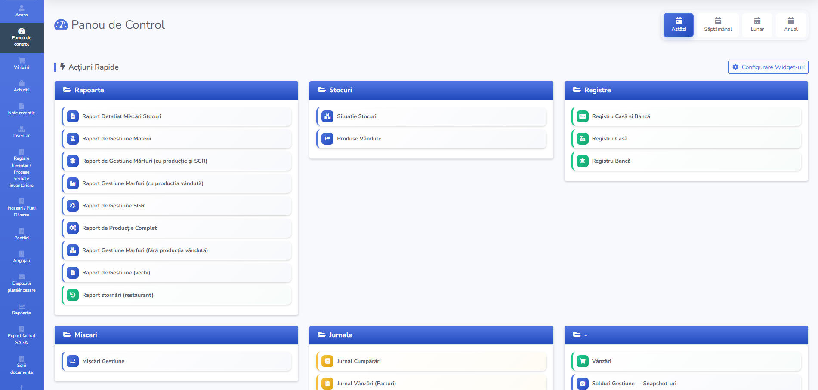The width and height of the screenshot is (818, 390).
Task: Click Mișcări Gestiune transfer arrows icon
Action: 73,361
